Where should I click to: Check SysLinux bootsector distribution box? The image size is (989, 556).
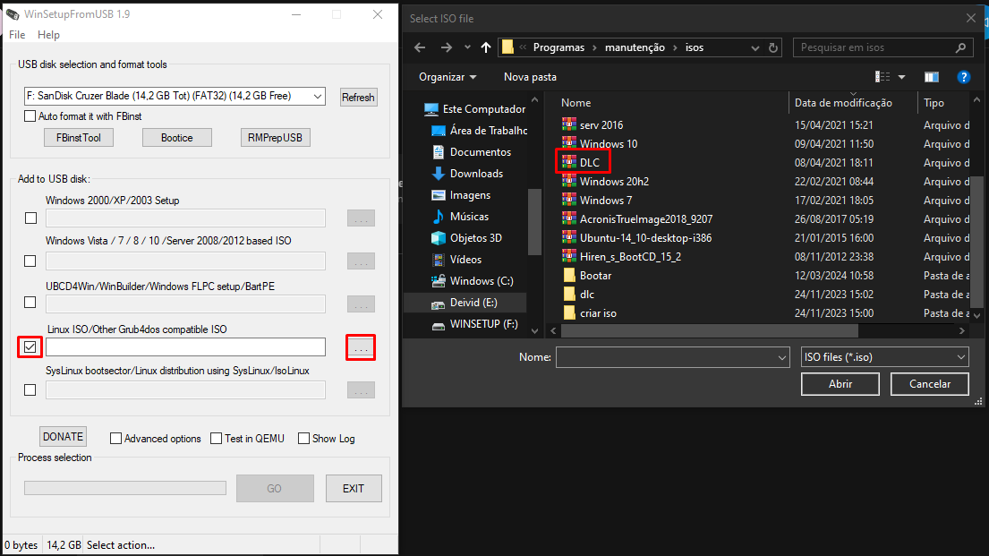[30, 390]
